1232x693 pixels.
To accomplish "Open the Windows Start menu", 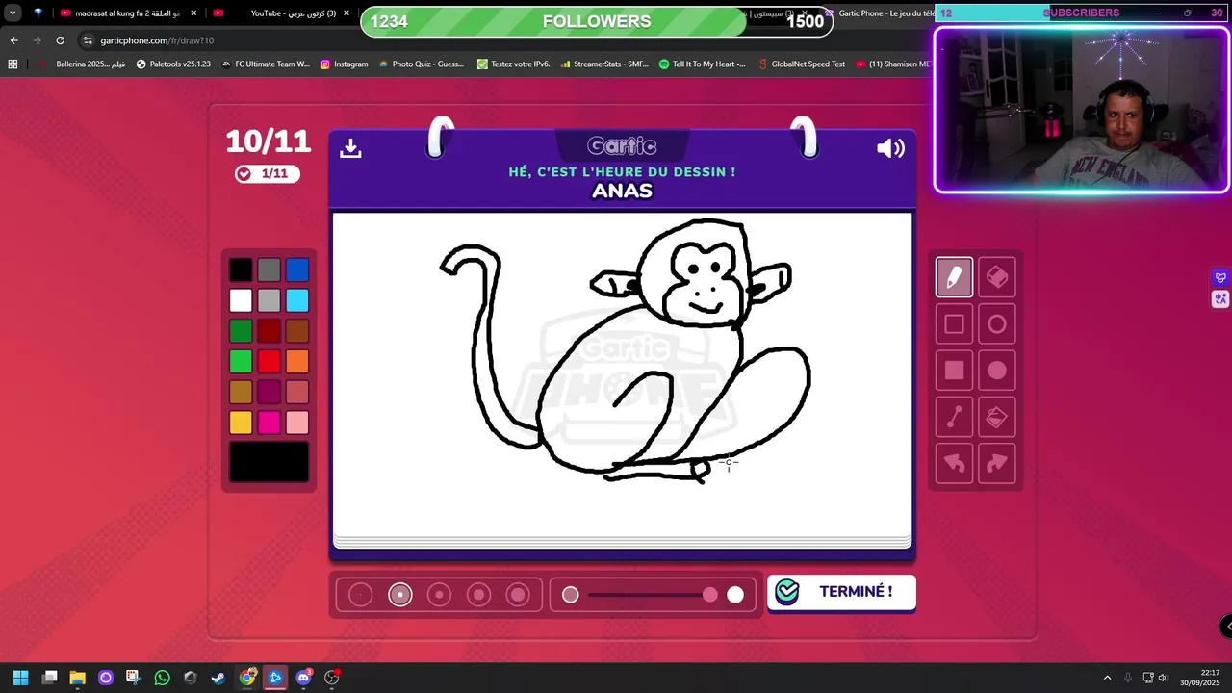I will tap(20, 678).
